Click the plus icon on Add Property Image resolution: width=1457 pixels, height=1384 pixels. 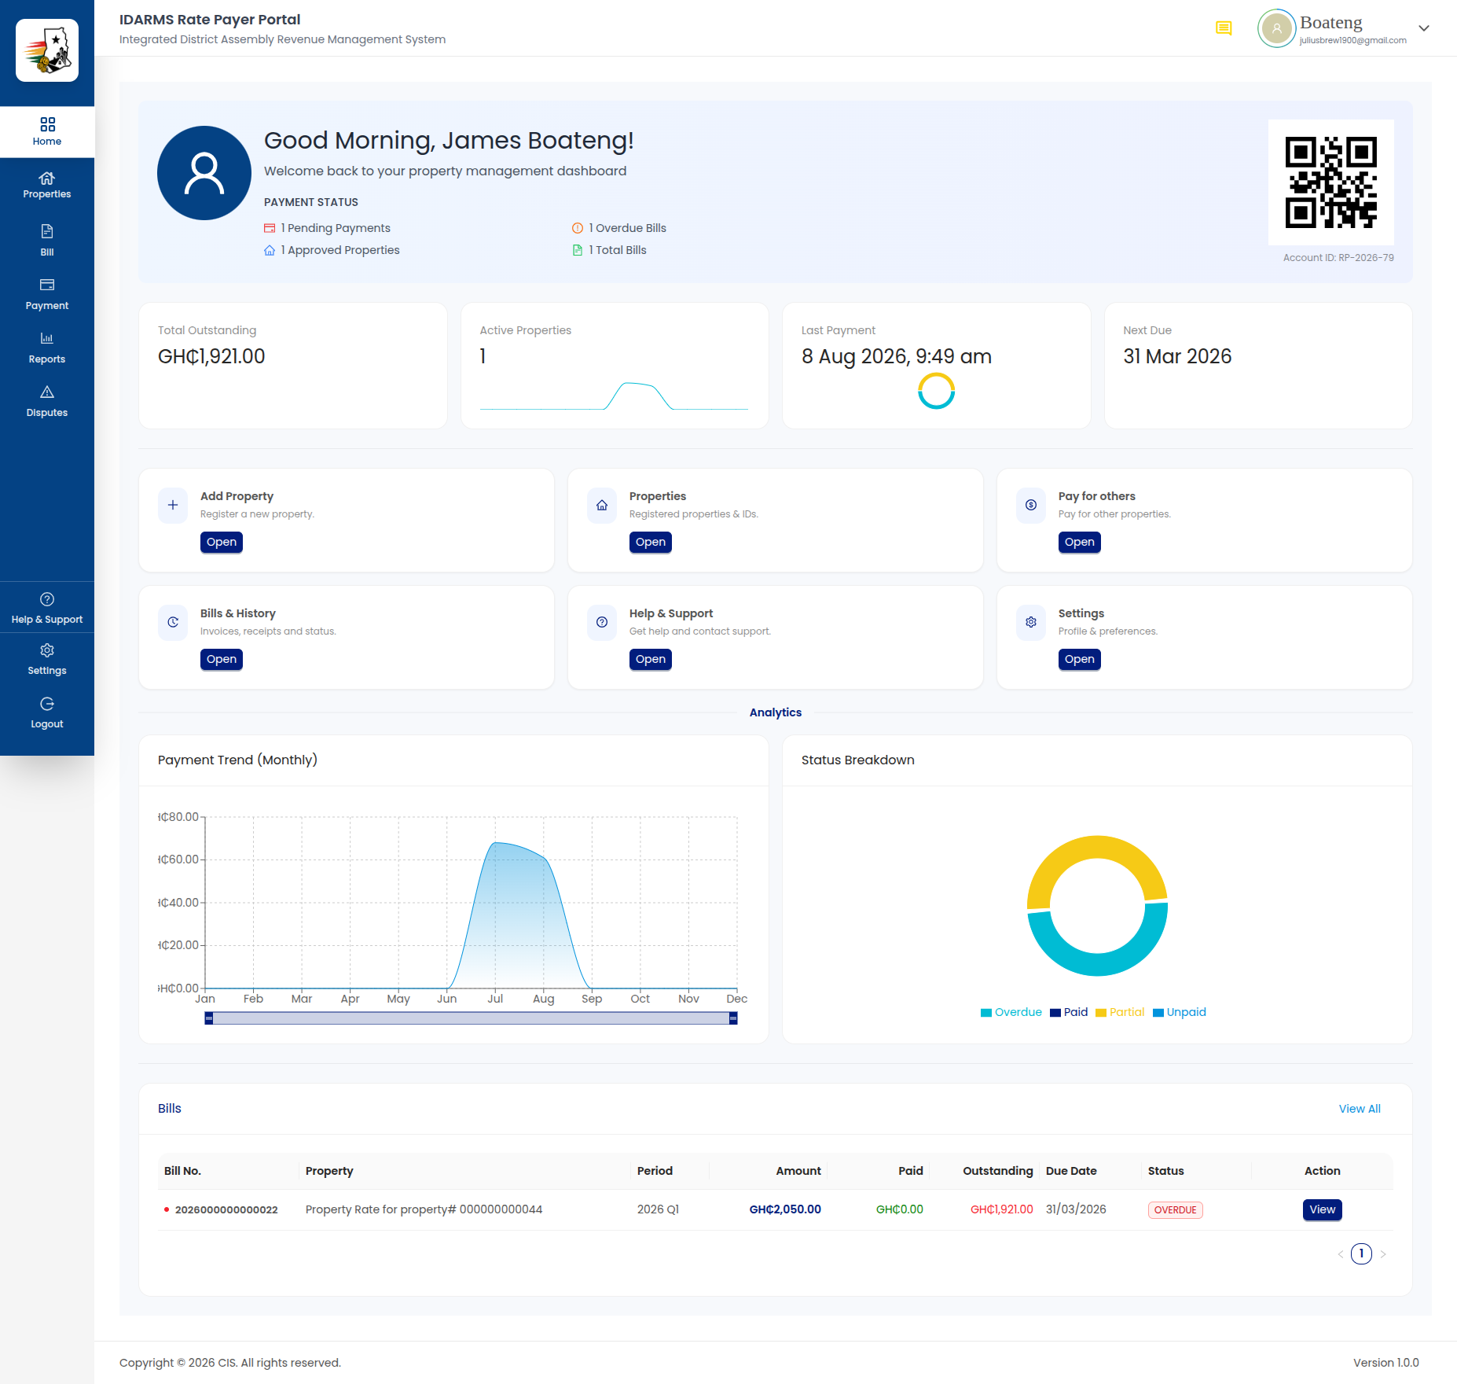(x=173, y=505)
